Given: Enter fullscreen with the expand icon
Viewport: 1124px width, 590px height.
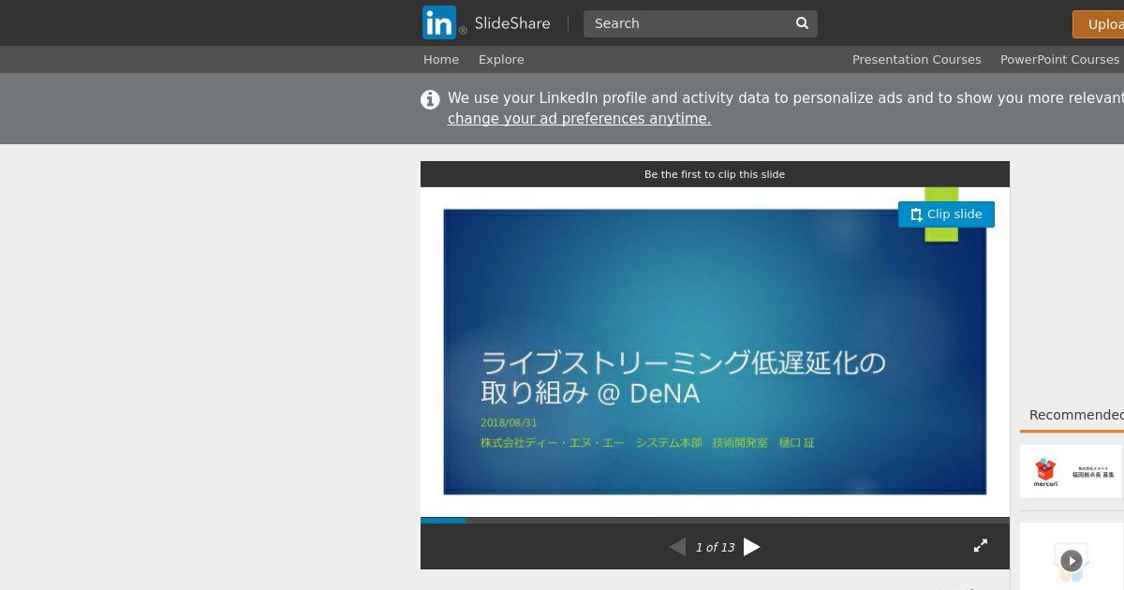Looking at the screenshot, I should [981, 545].
